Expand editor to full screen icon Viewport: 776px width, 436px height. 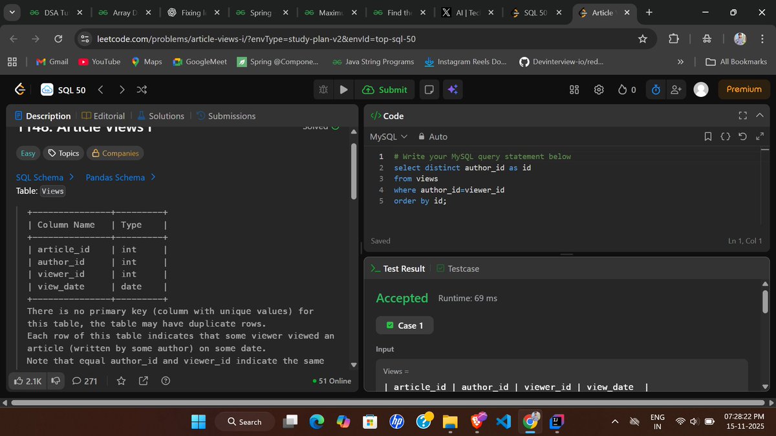(x=759, y=137)
